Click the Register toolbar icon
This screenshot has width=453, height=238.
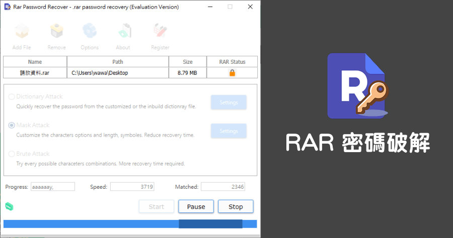[161, 31]
